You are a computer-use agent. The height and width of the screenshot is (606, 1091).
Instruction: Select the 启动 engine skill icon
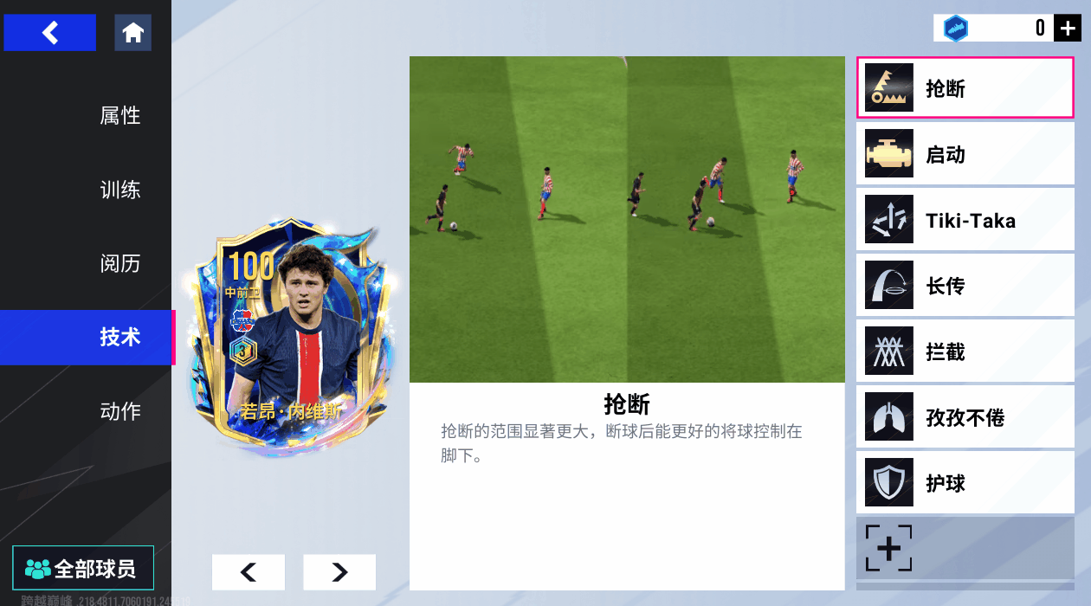pos(888,154)
